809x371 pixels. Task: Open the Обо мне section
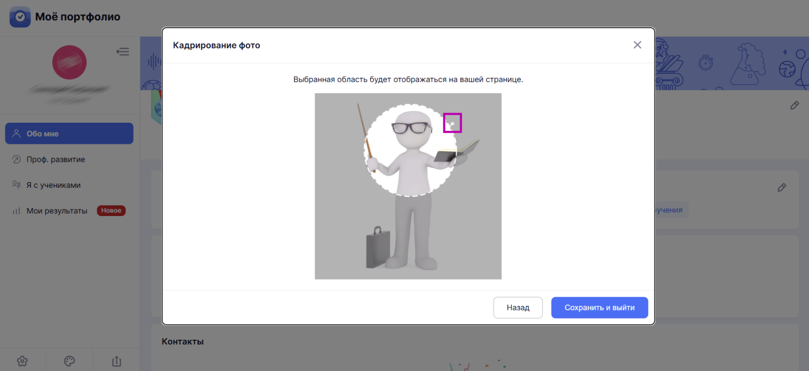69,133
